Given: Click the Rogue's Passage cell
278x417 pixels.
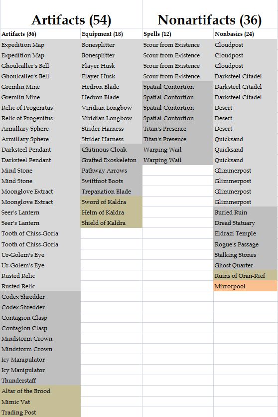Looking at the screenshot, I should pos(245,244).
